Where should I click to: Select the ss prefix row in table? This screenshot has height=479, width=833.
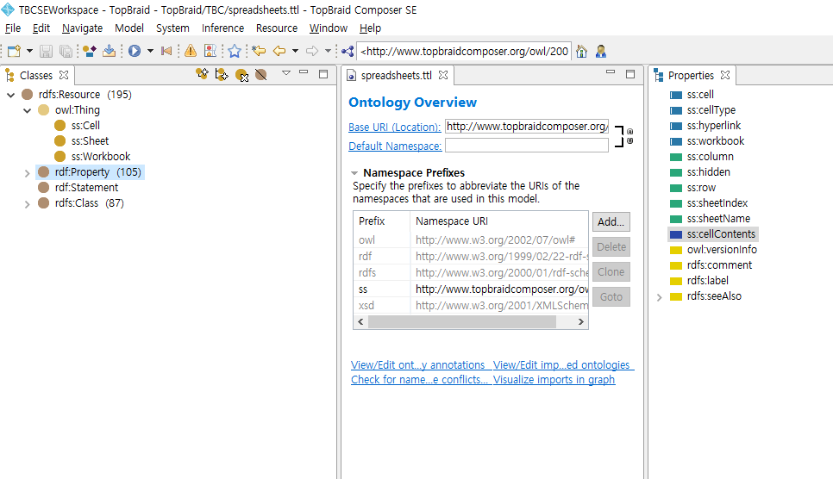tap(471, 289)
